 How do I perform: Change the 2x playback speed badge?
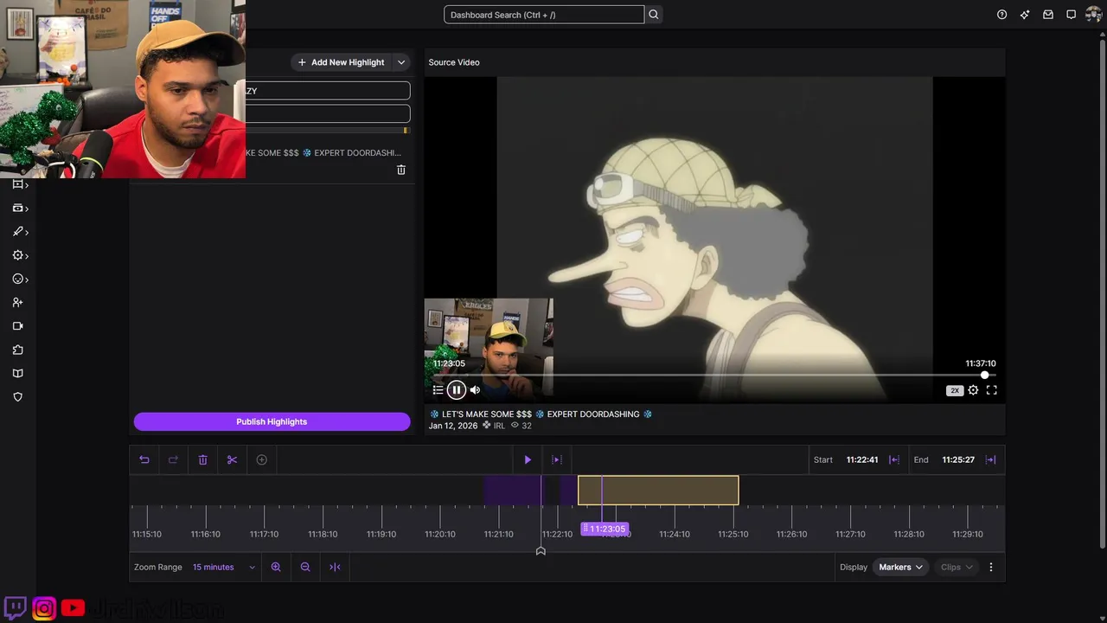(x=955, y=390)
